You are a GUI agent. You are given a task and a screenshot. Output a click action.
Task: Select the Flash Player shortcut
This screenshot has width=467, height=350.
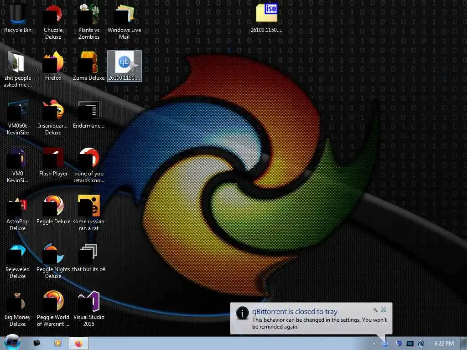[x=53, y=162]
